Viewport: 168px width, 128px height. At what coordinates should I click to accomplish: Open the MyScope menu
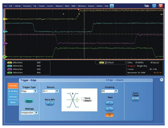[x=82, y=6]
